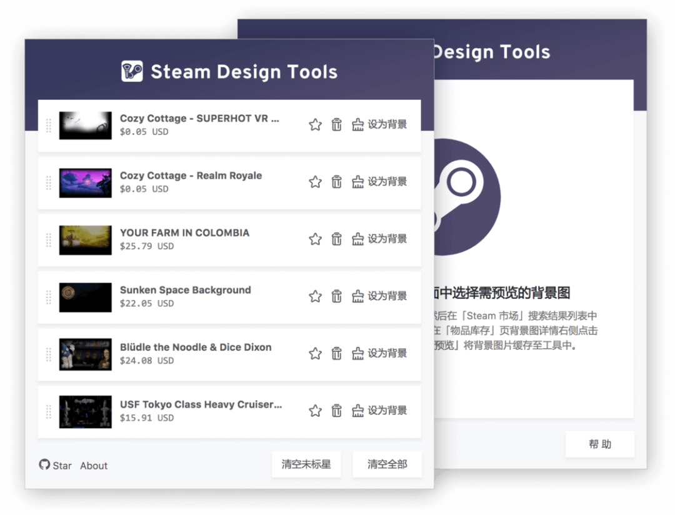Star the Sunken Space Background item

pos(315,296)
